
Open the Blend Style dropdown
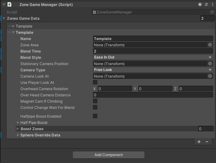click(x=153, y=57)
